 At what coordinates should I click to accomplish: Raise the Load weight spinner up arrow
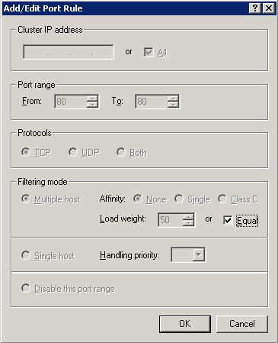point(188,217)
